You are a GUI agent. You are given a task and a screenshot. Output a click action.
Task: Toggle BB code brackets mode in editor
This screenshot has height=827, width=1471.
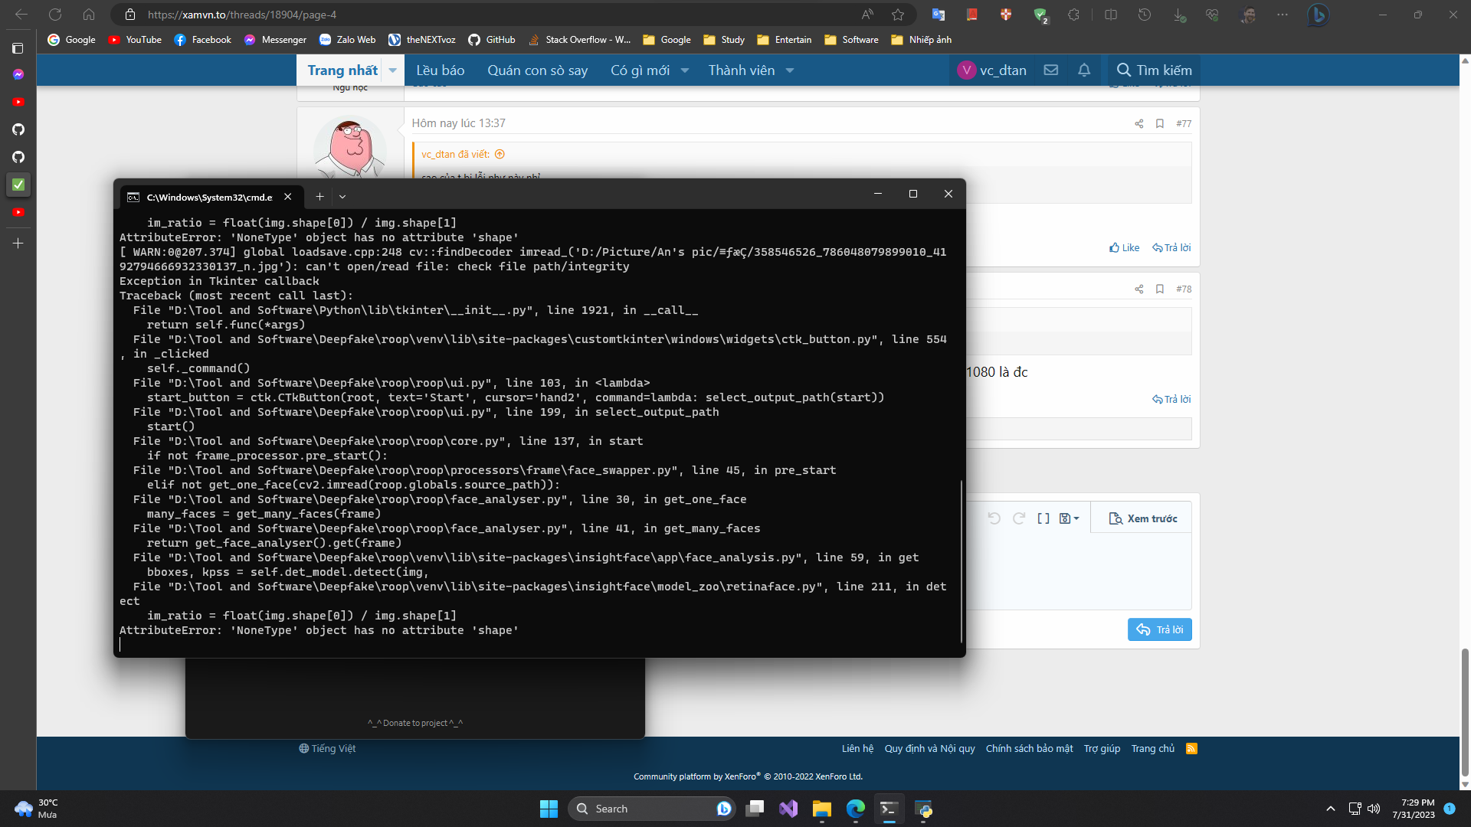tap(1043, 518)
